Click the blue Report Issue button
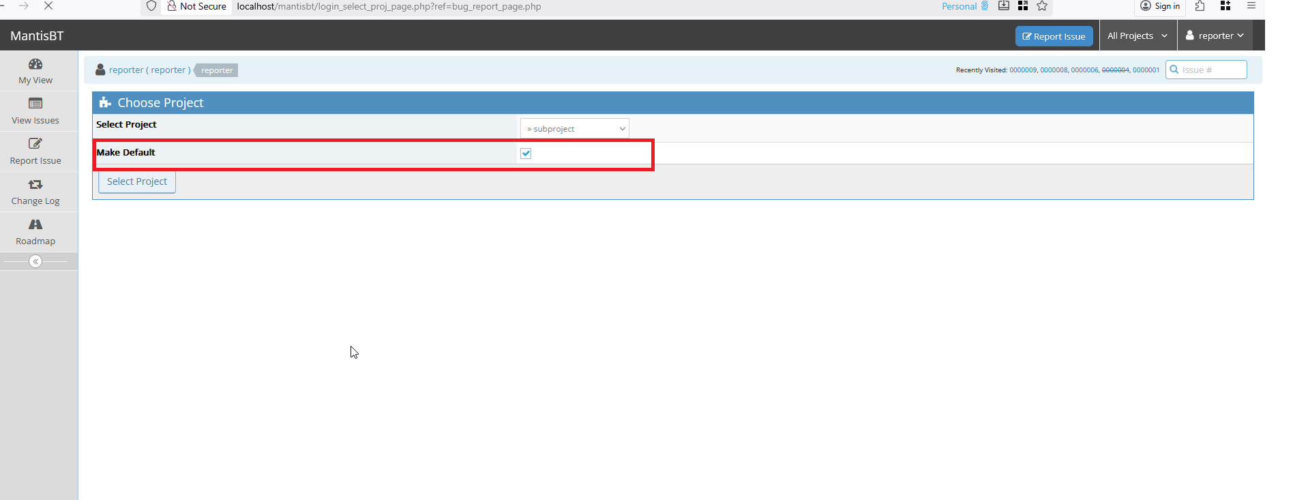 pos(1054,36)
